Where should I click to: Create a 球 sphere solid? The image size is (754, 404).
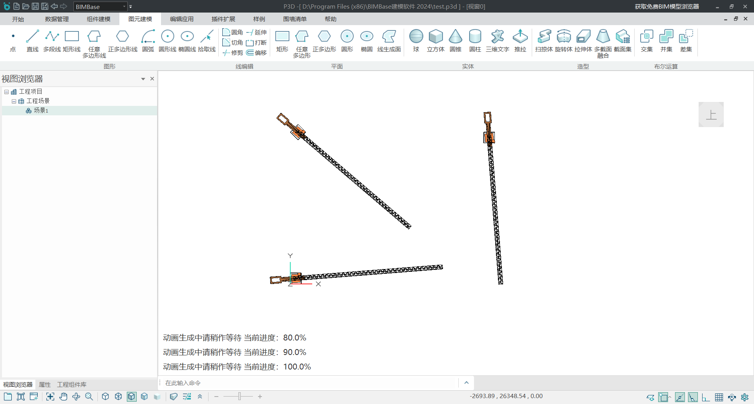pos(416,41)
